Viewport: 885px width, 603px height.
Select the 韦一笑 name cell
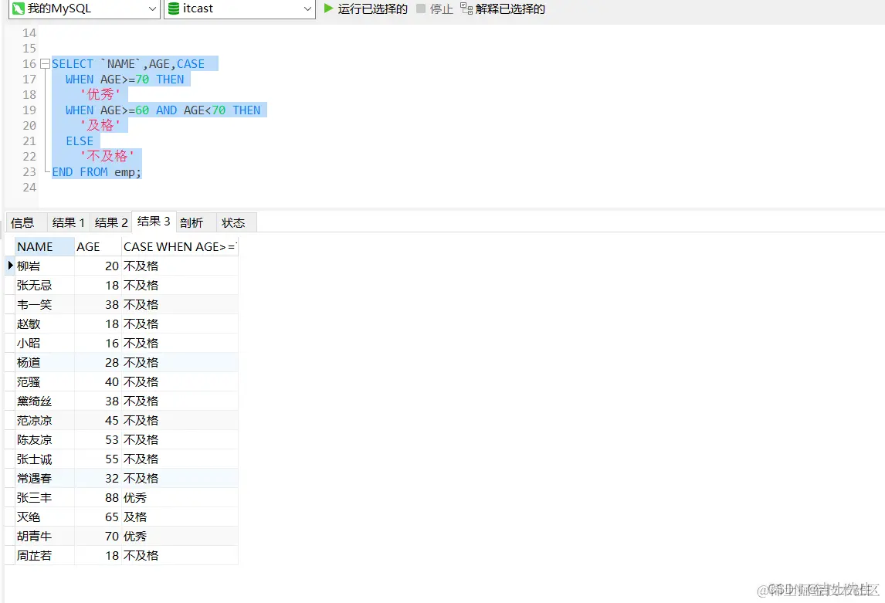pos(45,305)
